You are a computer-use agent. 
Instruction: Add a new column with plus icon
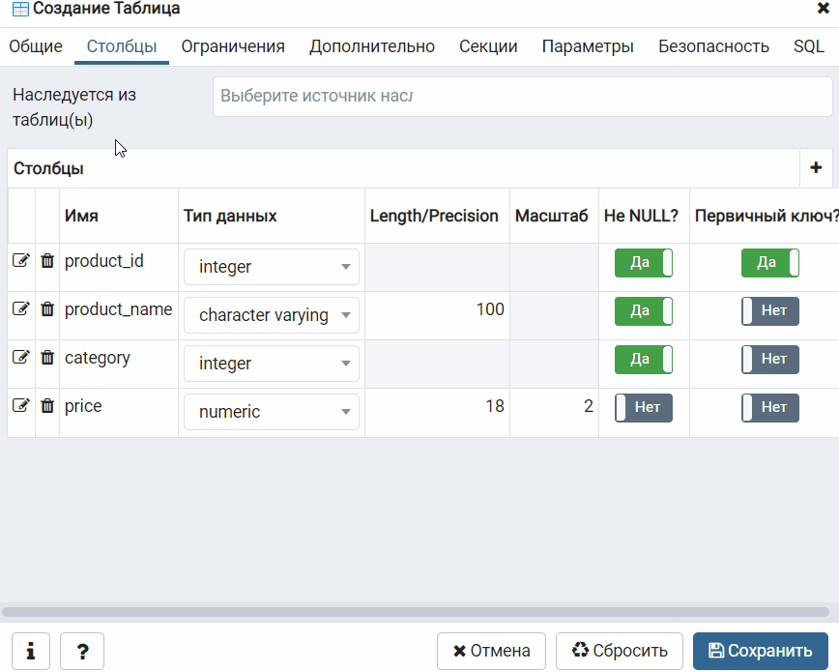click(815, 168)
